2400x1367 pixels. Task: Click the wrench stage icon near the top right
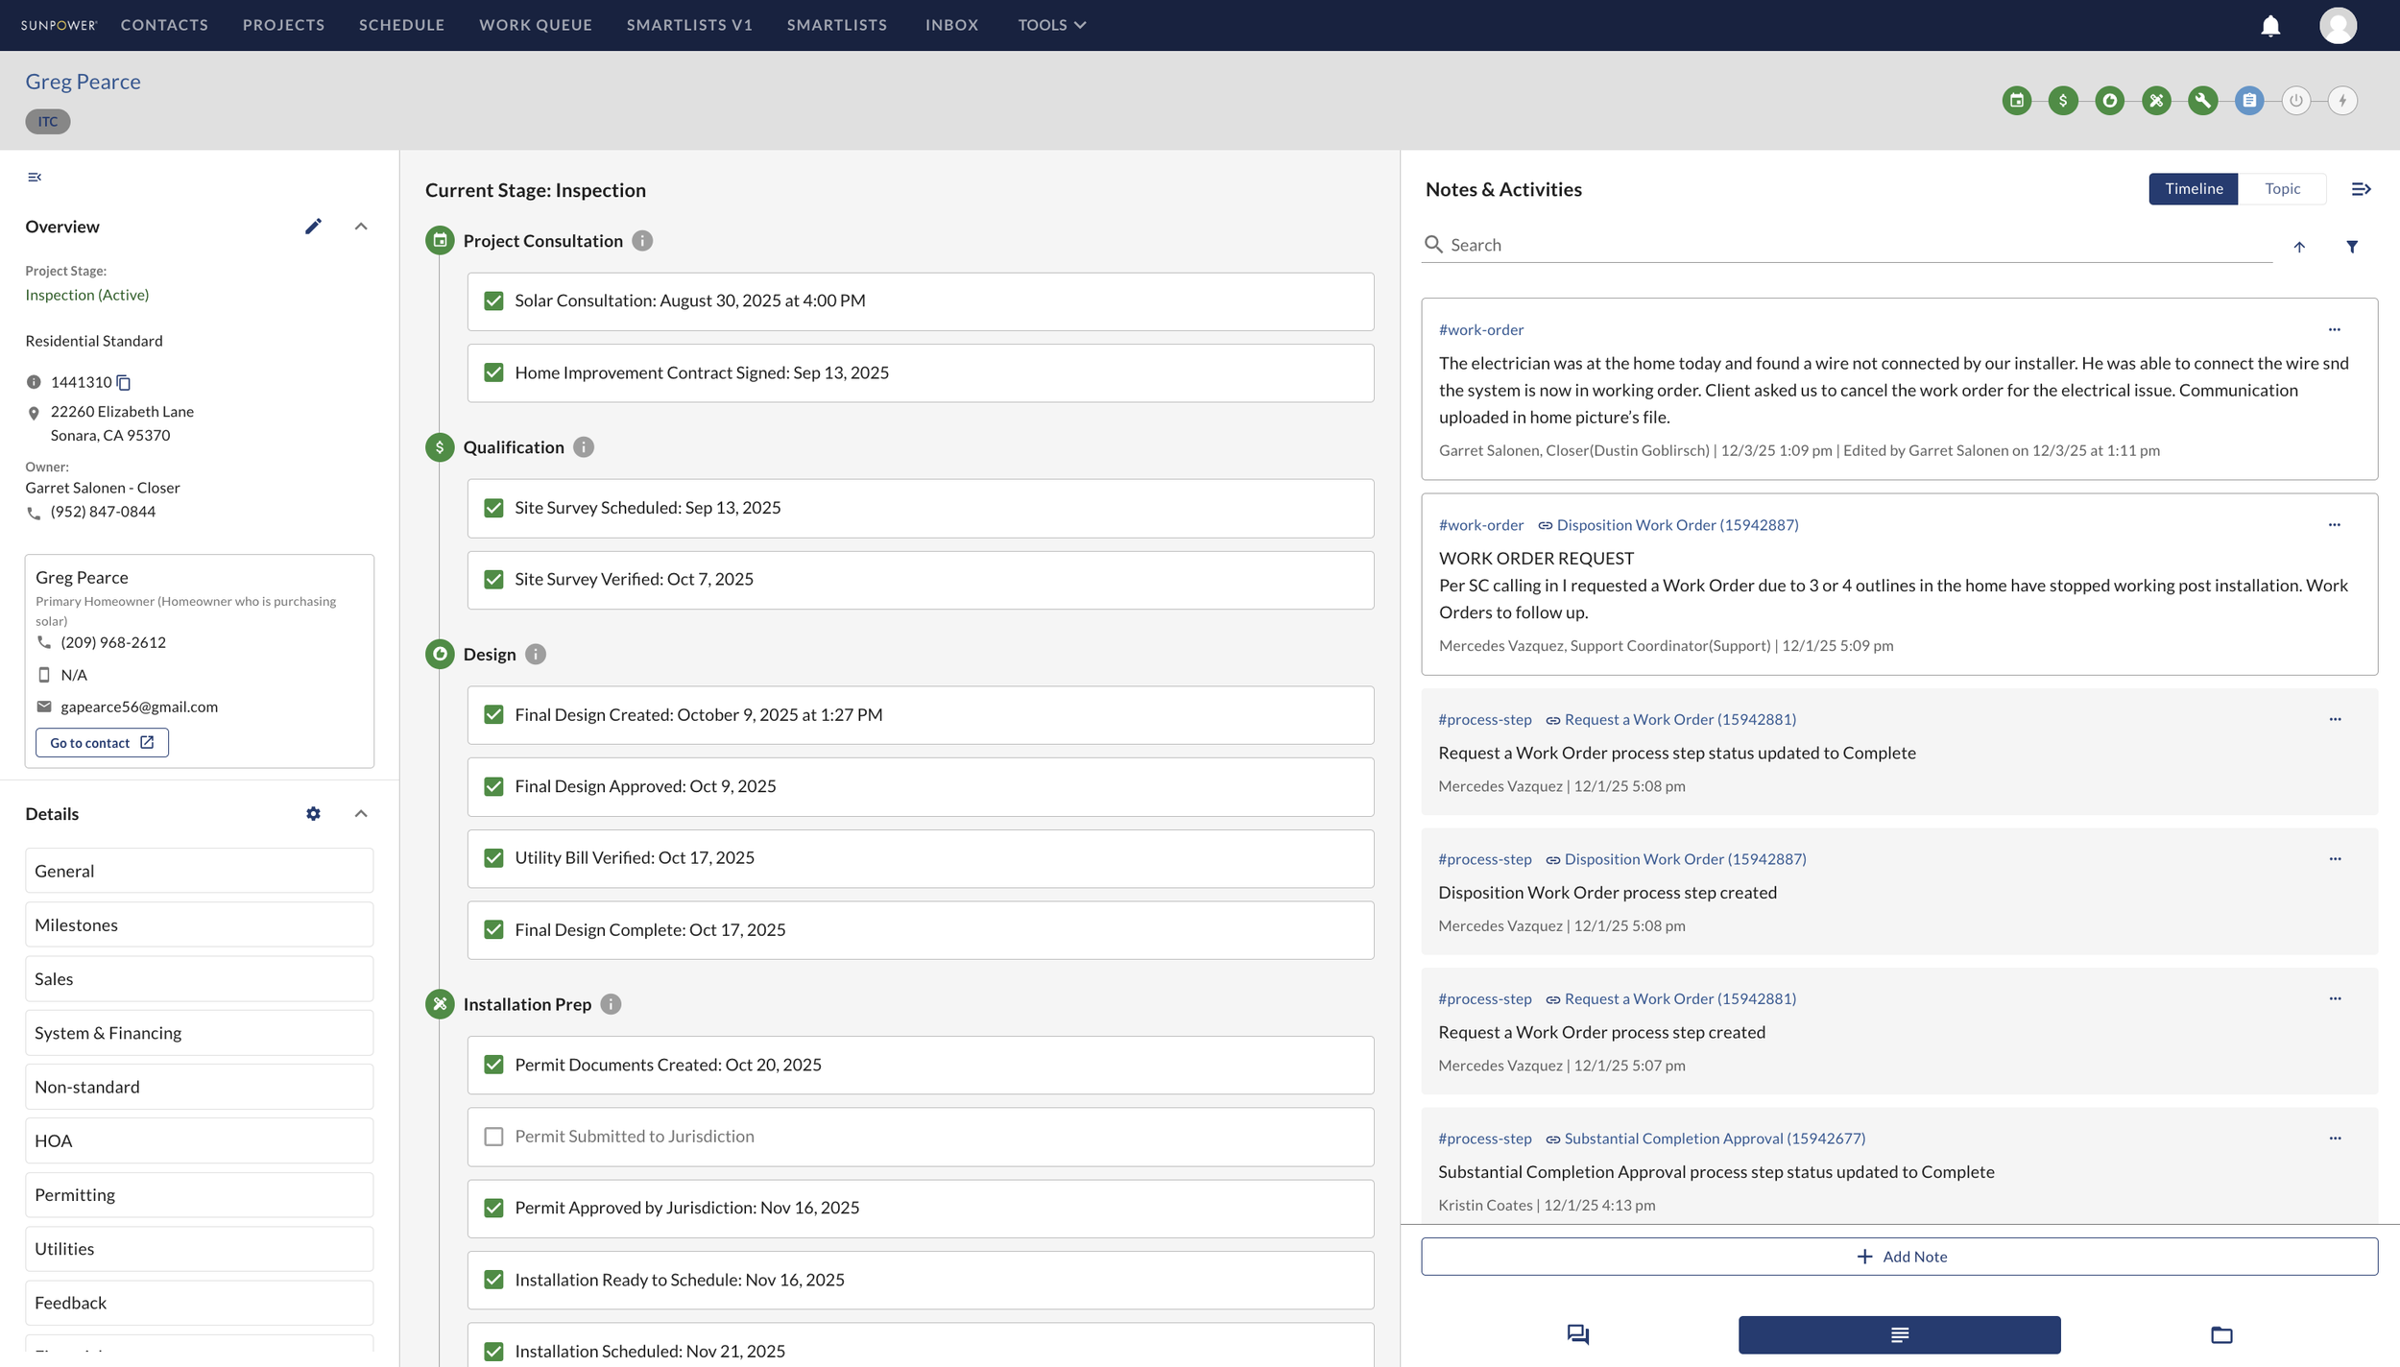[2203, 100]
